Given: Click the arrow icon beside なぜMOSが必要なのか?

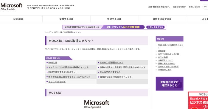Looking at the screenshot, I should [x=99, y=63].
